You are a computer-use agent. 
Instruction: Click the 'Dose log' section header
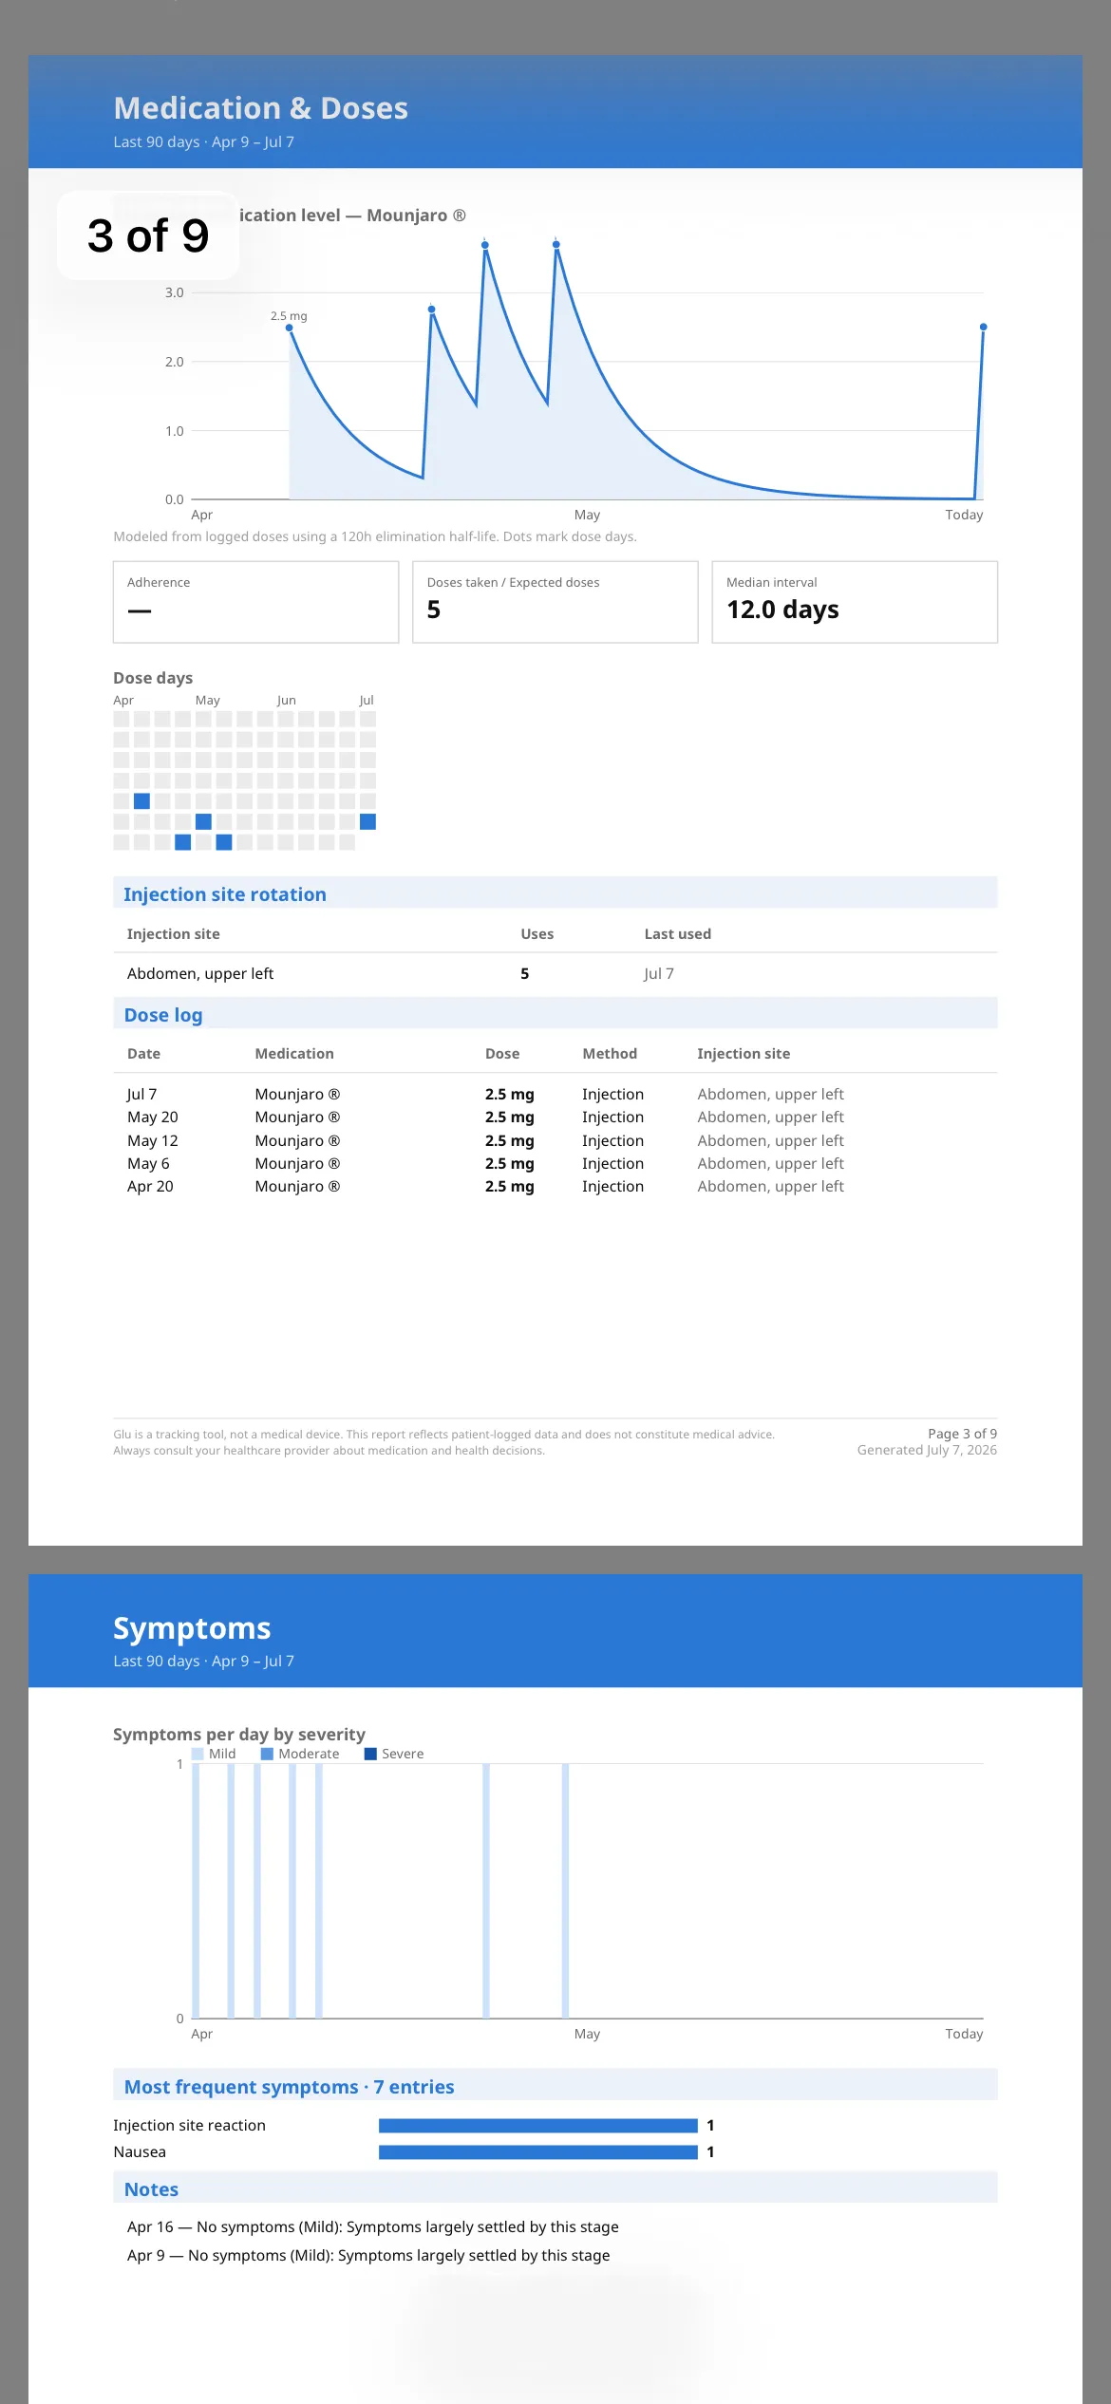(555, 1014)
